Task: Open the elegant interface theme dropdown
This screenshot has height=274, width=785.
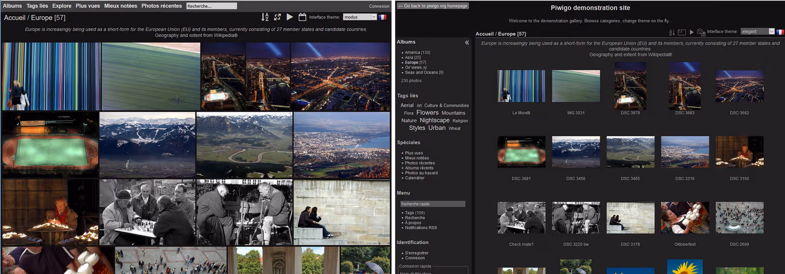Action: 757,32
